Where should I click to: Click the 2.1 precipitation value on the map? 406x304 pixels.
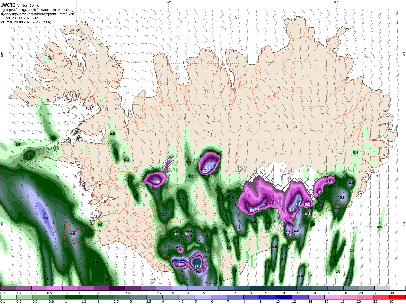point(220,199)
